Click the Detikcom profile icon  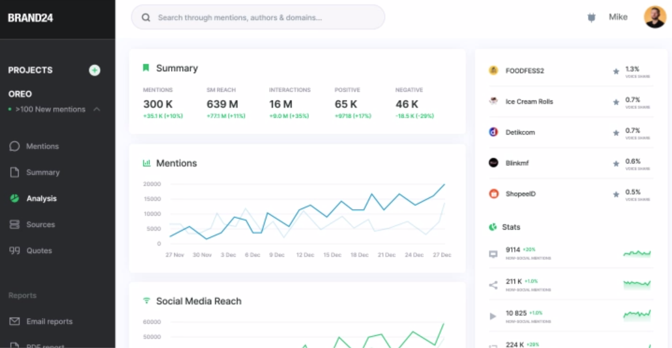[x=493, y=132]
